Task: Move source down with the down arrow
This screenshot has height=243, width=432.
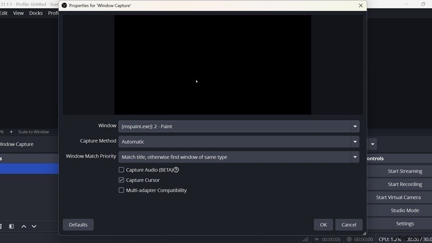Action: tap(34, 226)
